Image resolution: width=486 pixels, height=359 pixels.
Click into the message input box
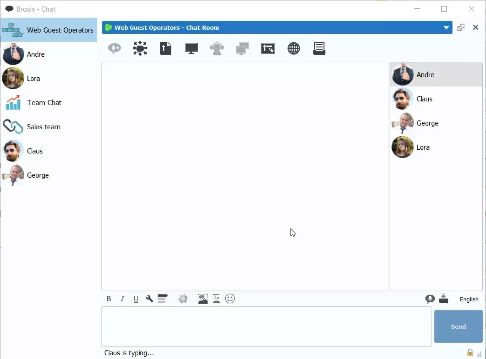pos(267,327)
